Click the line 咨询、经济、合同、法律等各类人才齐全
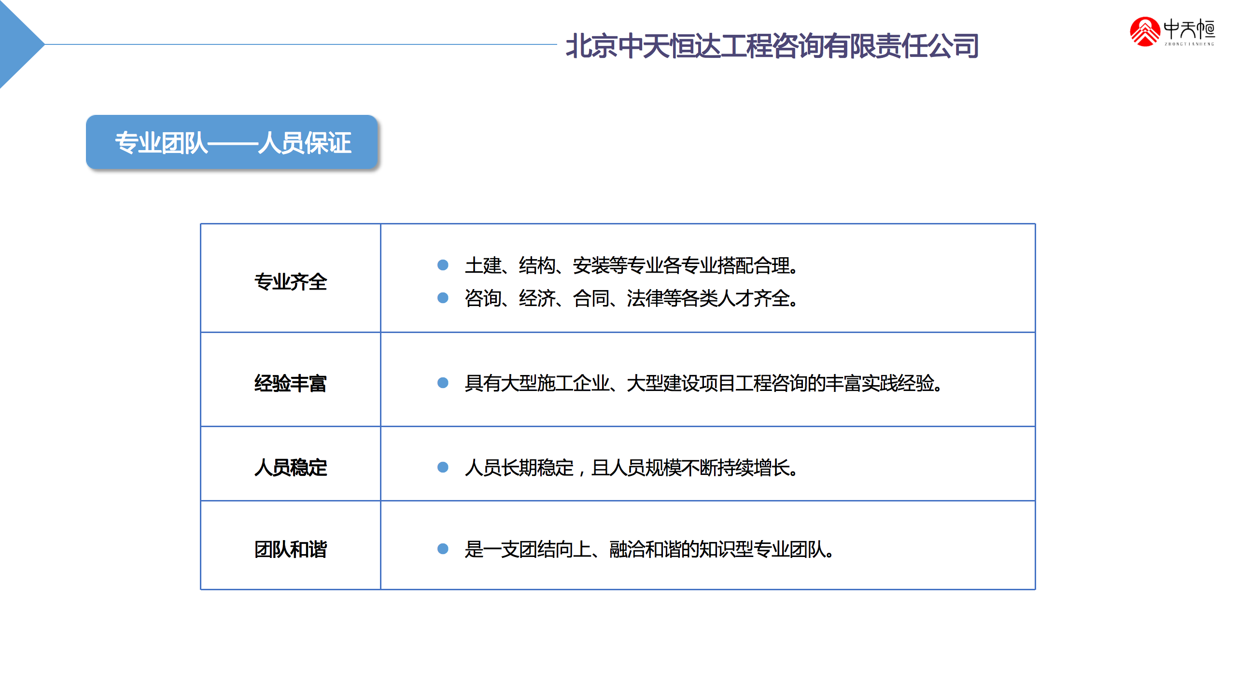The image size is (1236, 695). pyautogui.click(x=631, y=298)
